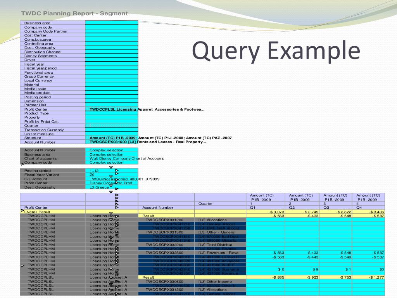
Task: Select the Partner Unit filter label
Action: tap(35, 105)
